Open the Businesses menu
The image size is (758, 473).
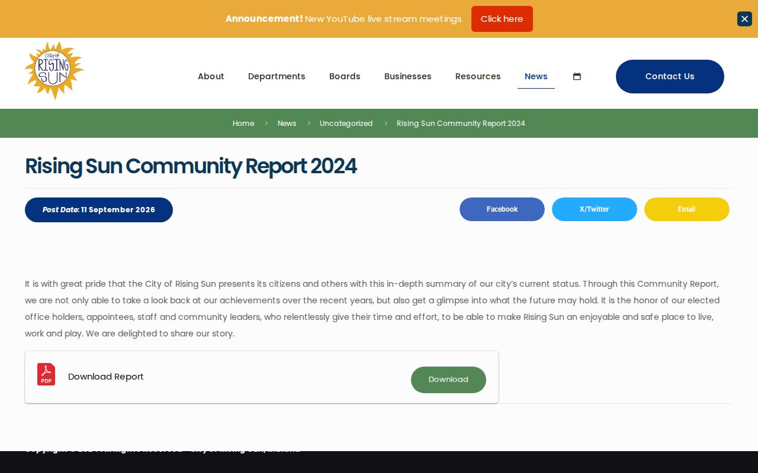point(408,76)
